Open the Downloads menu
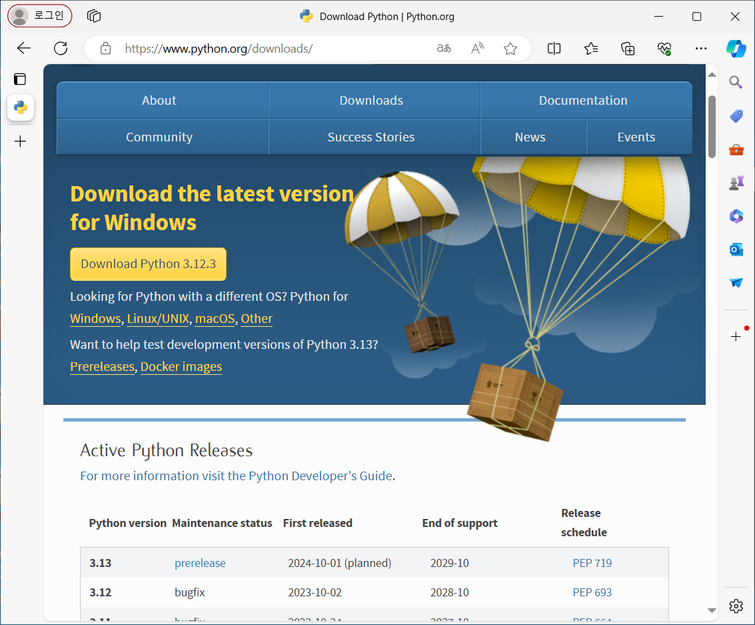This screenshot has height=625, width=755. [x=374, y=100]
